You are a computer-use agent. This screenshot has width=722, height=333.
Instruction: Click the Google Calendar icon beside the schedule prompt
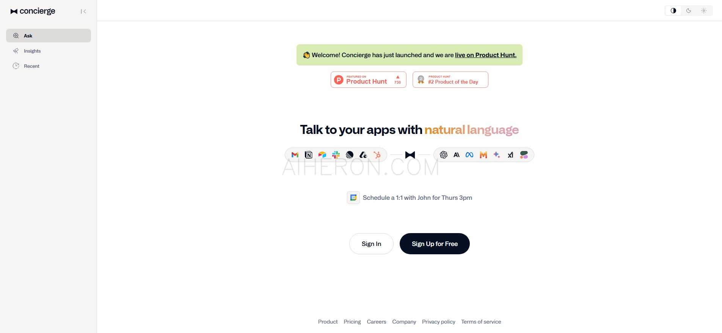point(353,198)
